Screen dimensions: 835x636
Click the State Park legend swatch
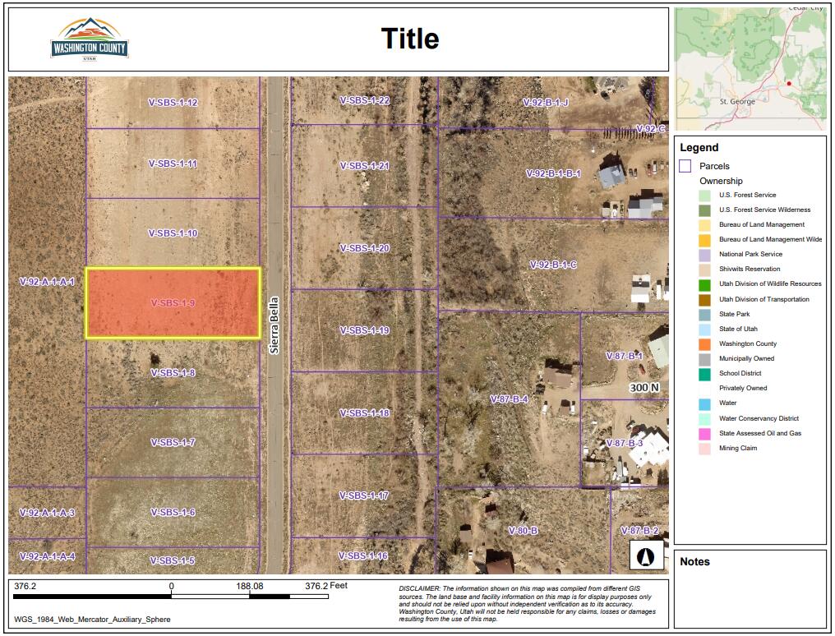coord(705,315)
